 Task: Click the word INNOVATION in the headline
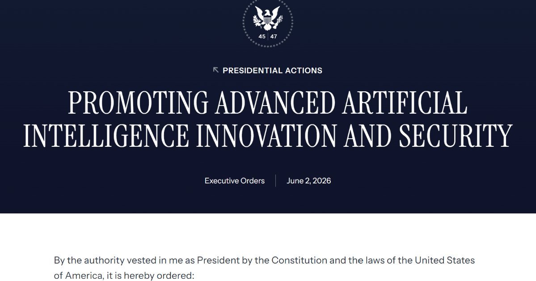point(266,136)
